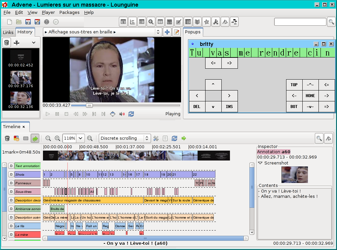Open timeline preferences with the tools icon

(156, 138)
